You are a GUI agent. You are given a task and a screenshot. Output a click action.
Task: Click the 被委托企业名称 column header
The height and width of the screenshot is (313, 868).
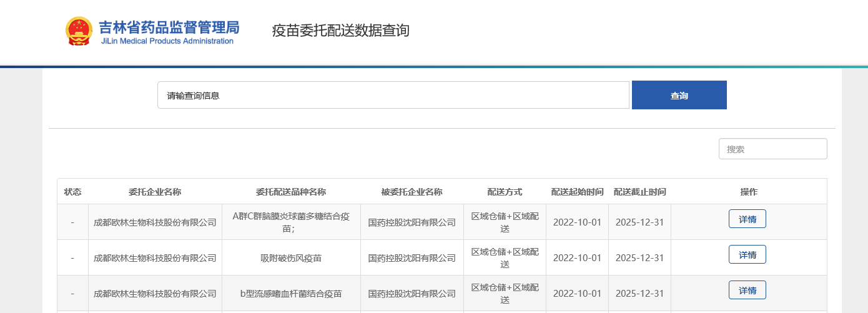(x=412, y=192)
